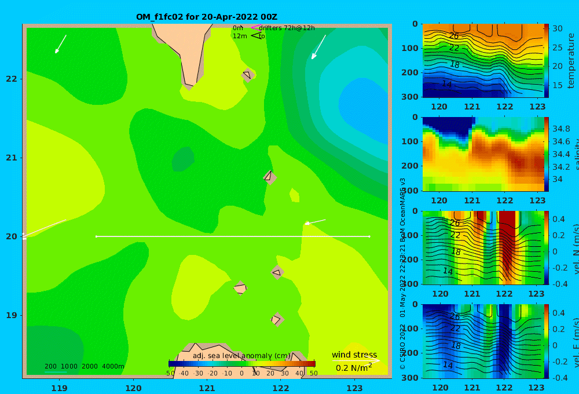
Task: Click the temperature cross-section panel
Action: tap(482, 61)
